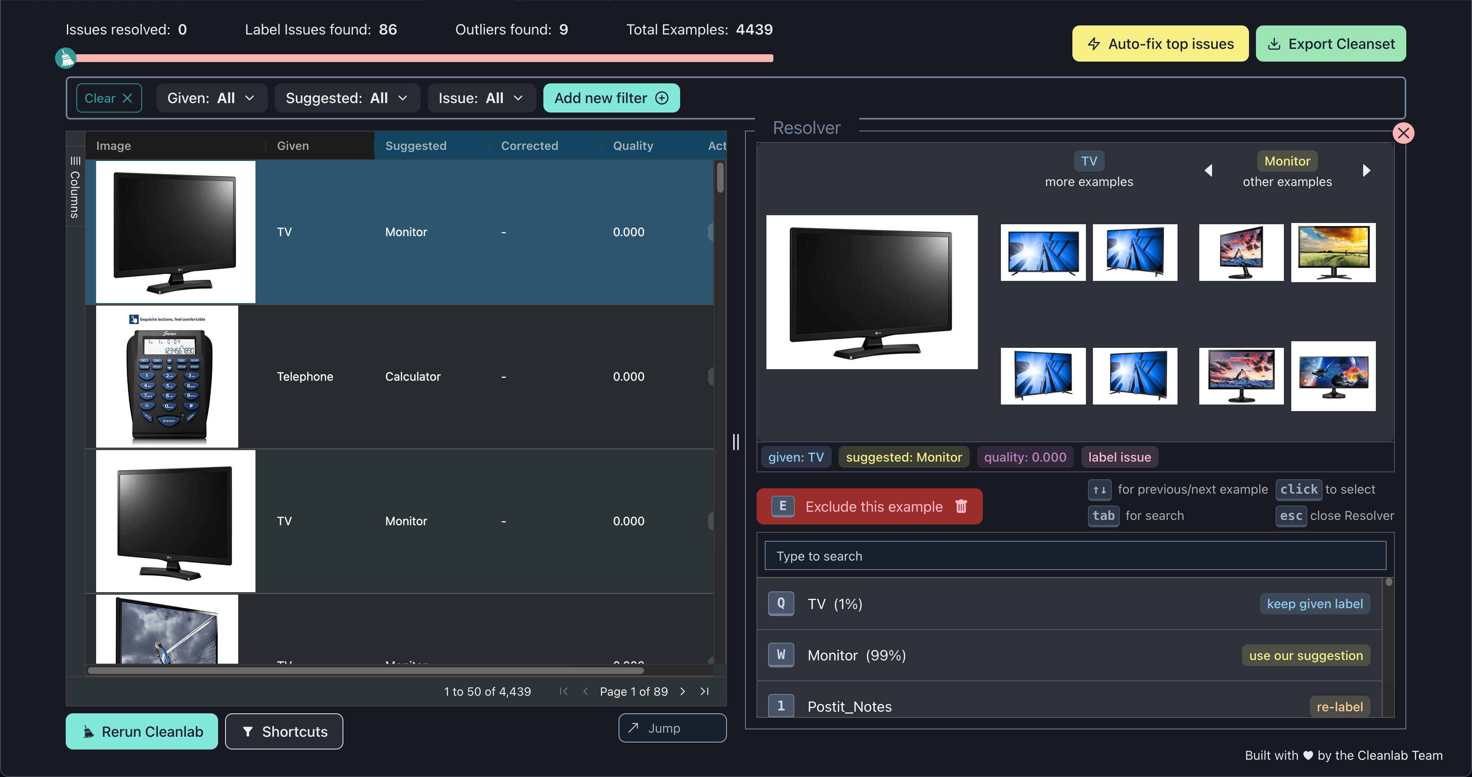Navigate to next page using arrow
This screenshot has width=1472, height=777.
[683, 691]
